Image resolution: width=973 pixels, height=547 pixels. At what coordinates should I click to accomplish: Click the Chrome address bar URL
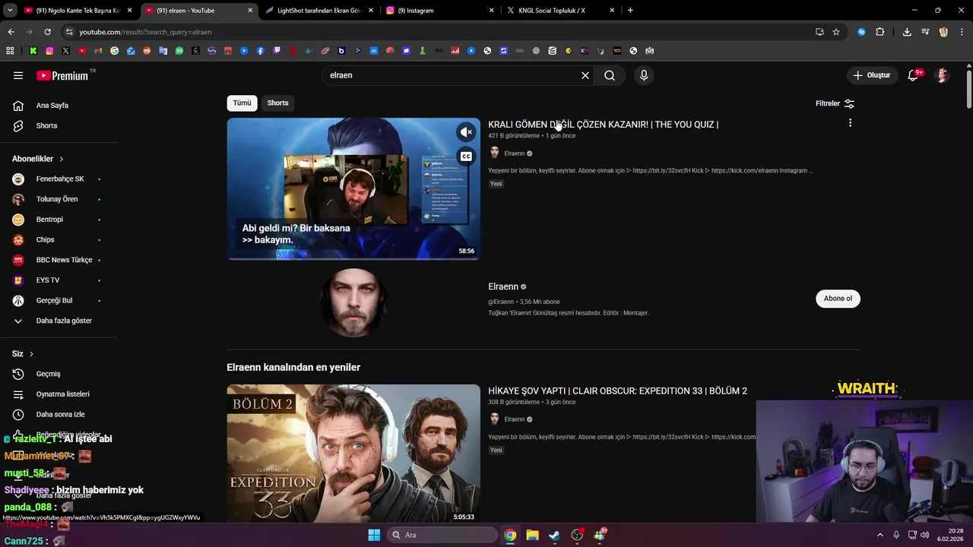145,32
